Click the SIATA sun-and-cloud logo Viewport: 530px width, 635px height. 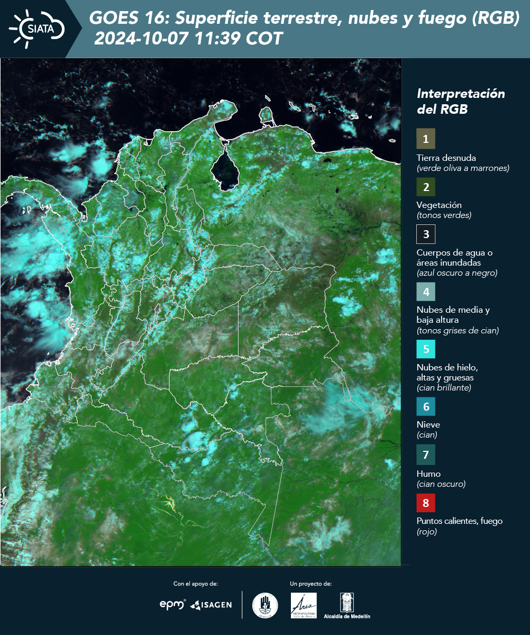point(37,29)
